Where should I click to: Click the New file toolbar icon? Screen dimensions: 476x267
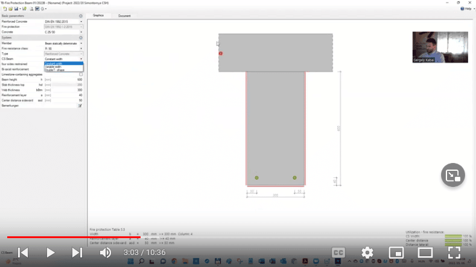[4, 9]
